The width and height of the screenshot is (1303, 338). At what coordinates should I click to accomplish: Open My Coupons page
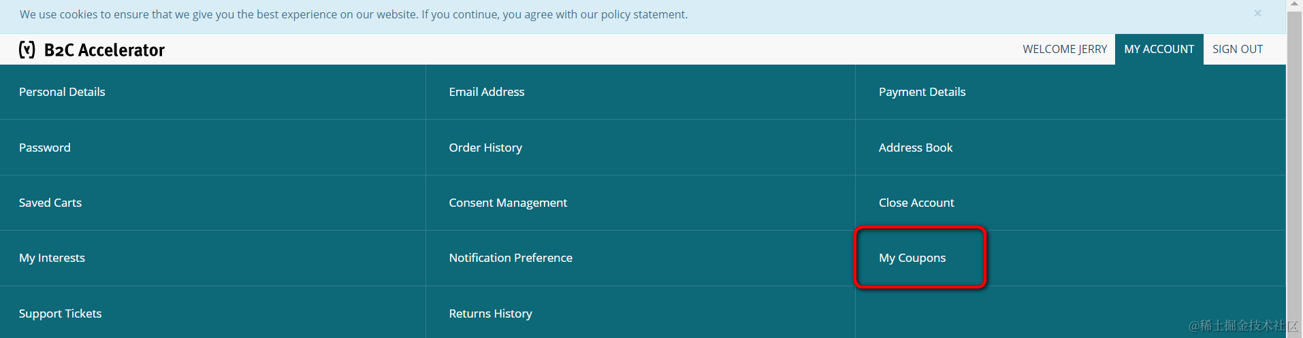912,258
